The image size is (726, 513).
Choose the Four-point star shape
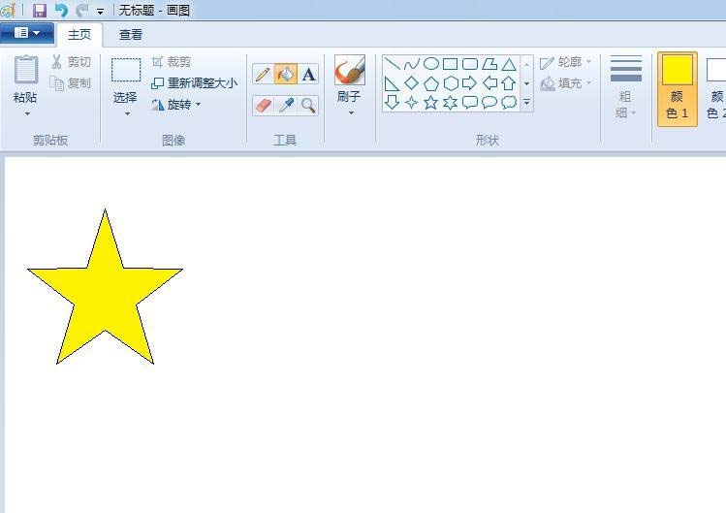pos(411,103)
